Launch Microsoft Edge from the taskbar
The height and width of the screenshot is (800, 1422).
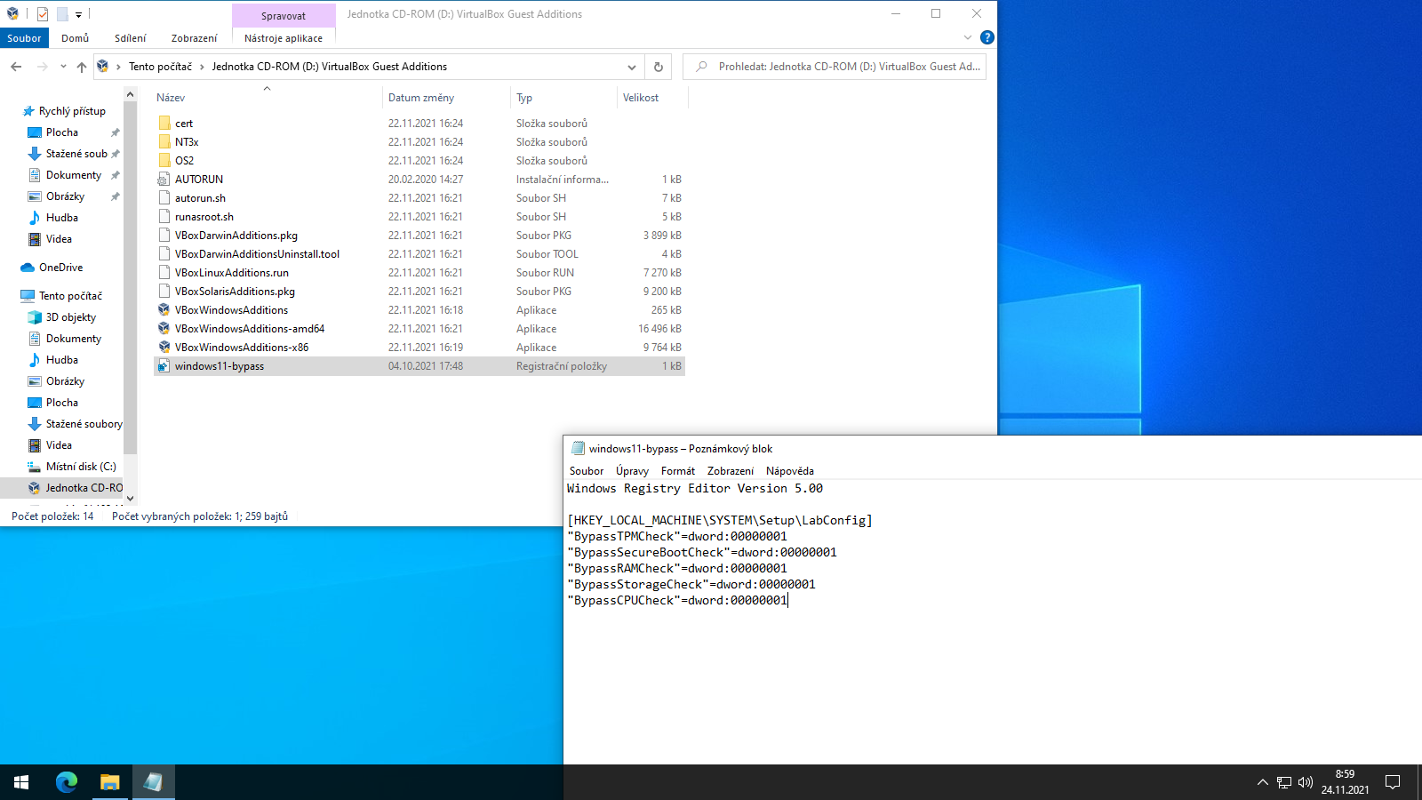click(67, 782)
